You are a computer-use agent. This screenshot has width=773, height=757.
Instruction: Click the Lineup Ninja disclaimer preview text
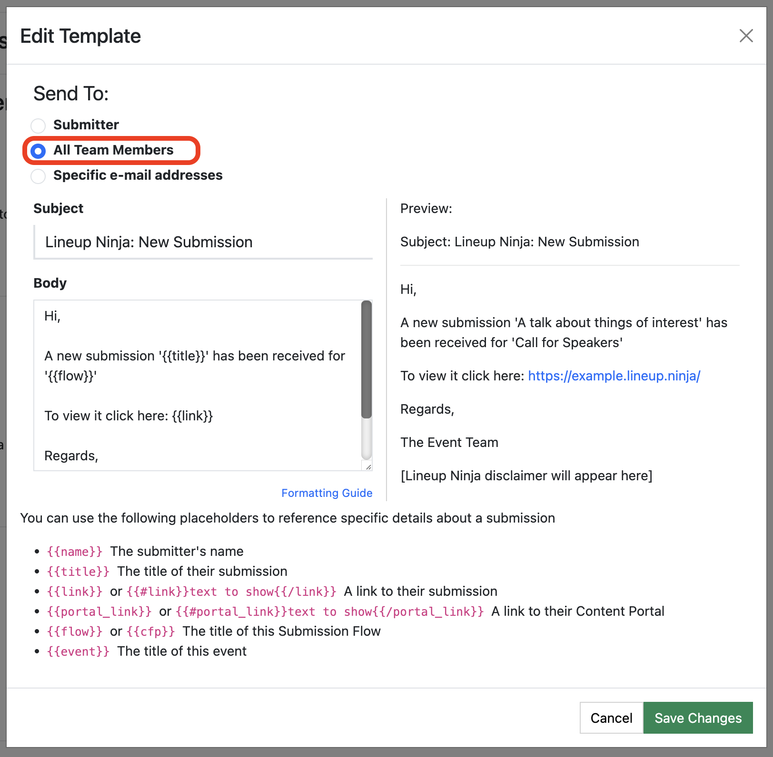[526, 476]
